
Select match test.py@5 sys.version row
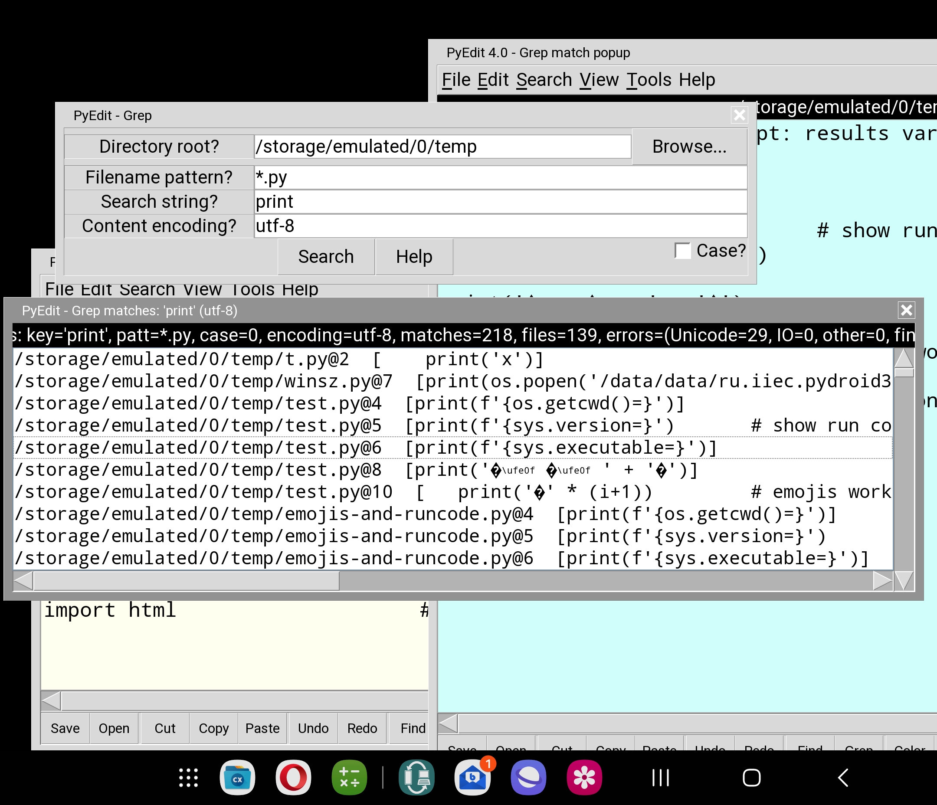[x=453, y=425]
